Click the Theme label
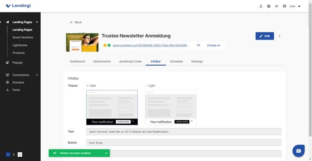The width and height of the screenshot is (312, 161). click(73, 85)
